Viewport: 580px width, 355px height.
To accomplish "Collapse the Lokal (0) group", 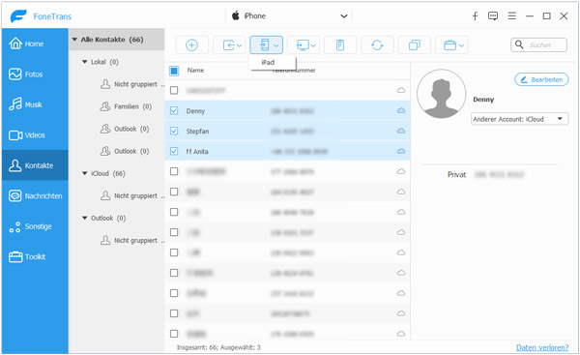I will pyautogui.click(x=85, y=62).
